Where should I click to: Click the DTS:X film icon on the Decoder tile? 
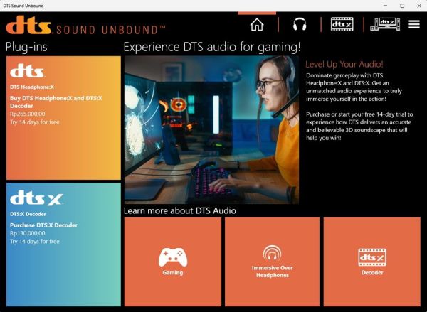(x=372, y=257)
